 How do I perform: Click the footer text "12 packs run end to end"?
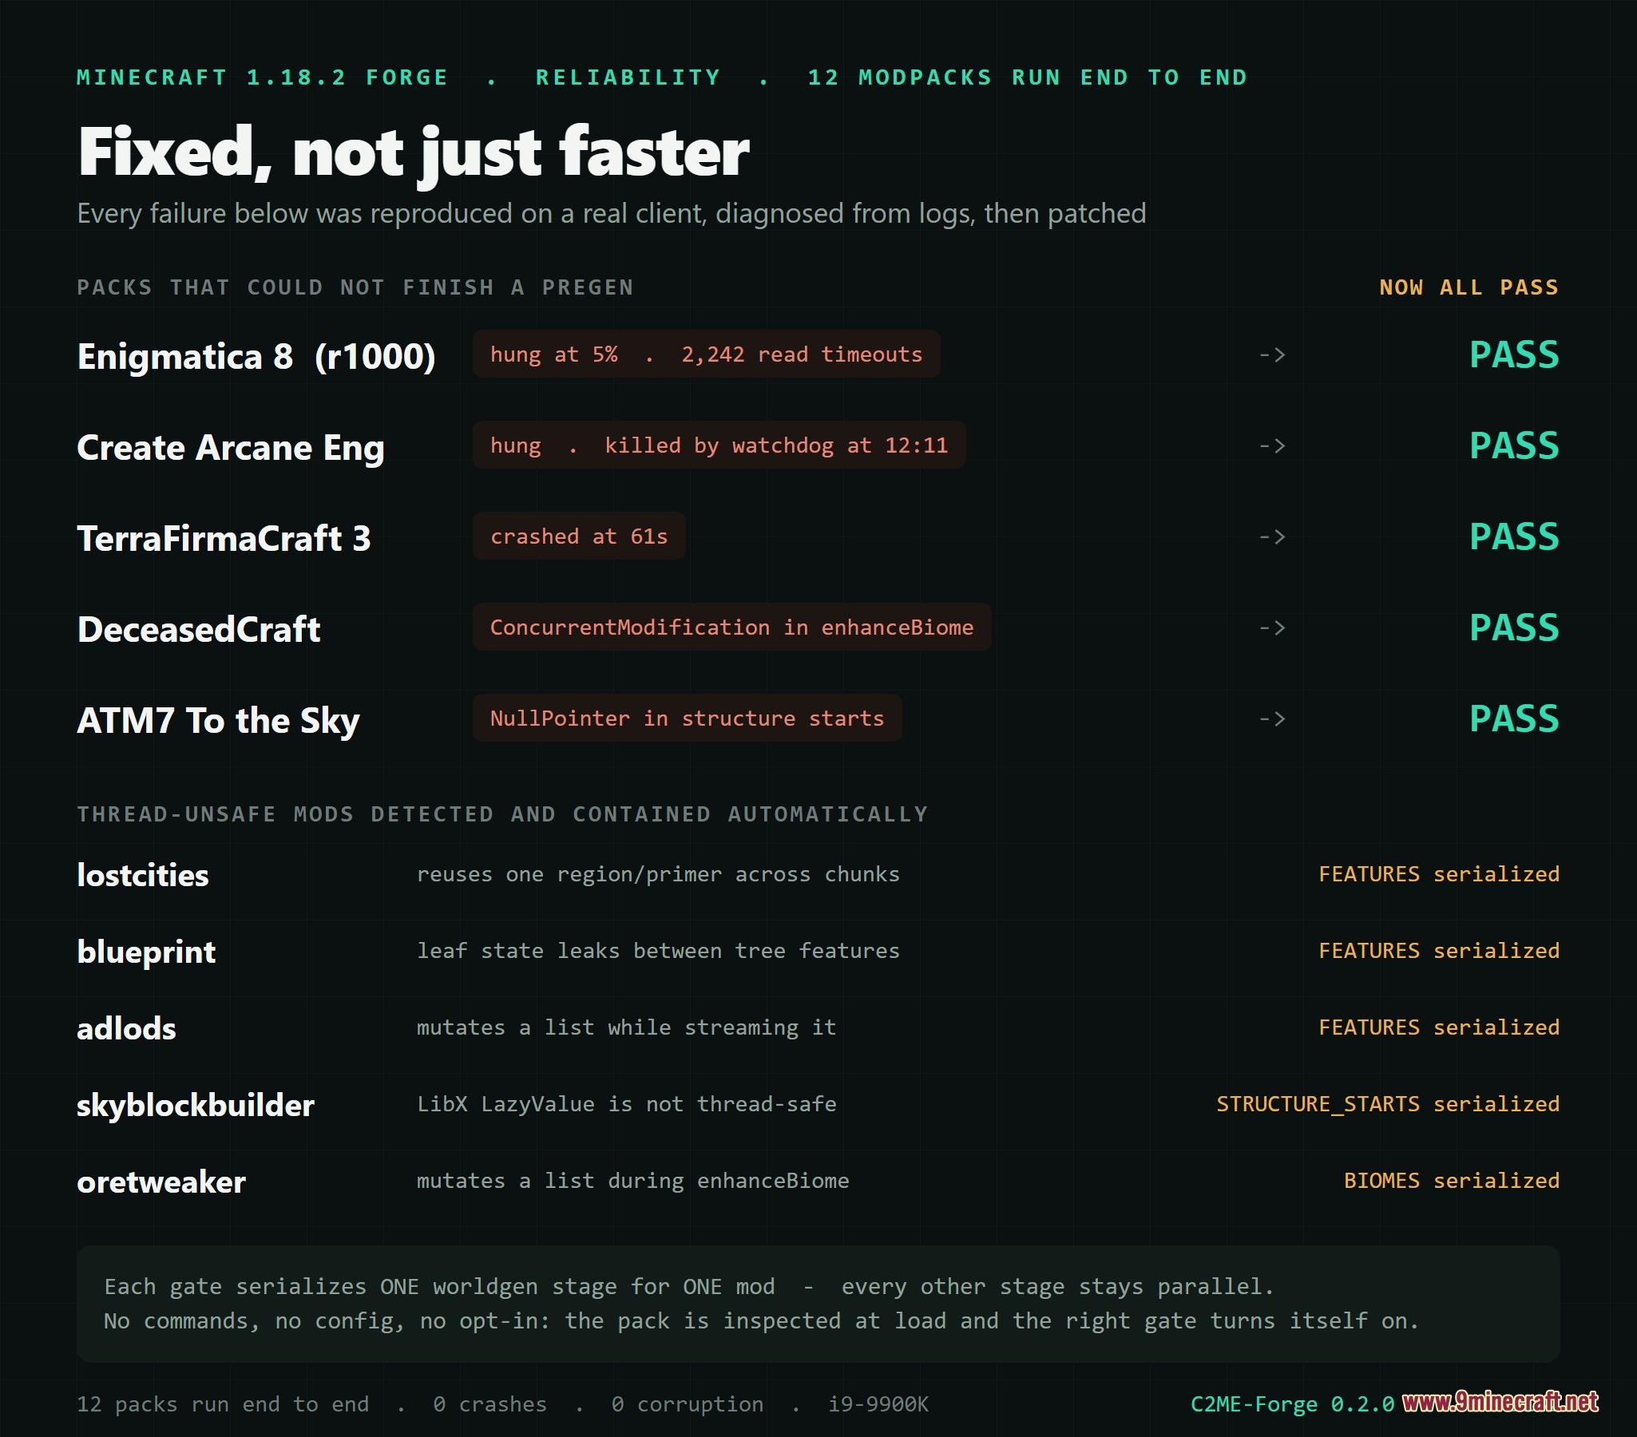click(x=224, y=1405)
